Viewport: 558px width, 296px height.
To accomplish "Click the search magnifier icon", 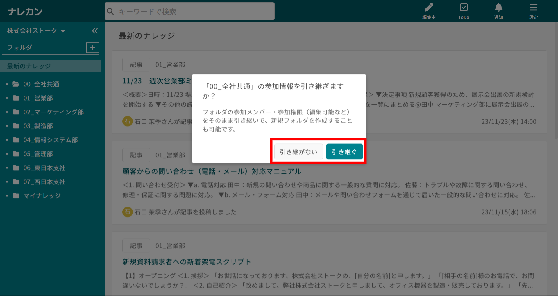I will (110, 12).
